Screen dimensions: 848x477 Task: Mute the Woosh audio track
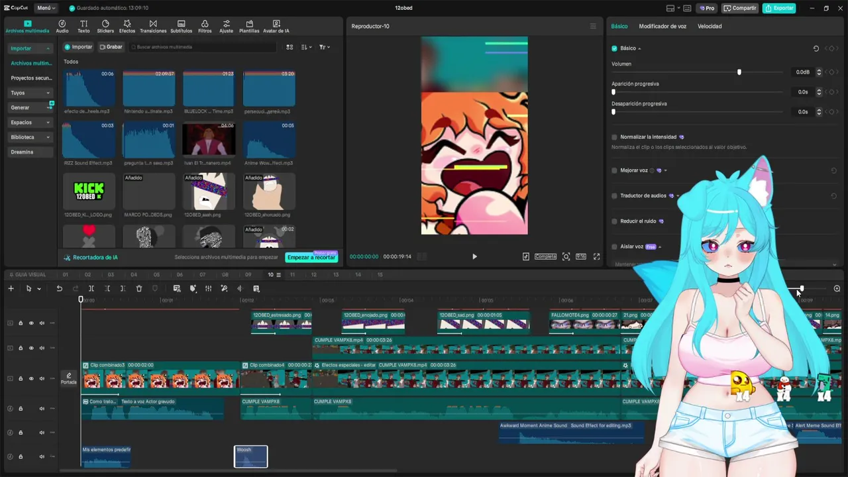tap(42, 456)
